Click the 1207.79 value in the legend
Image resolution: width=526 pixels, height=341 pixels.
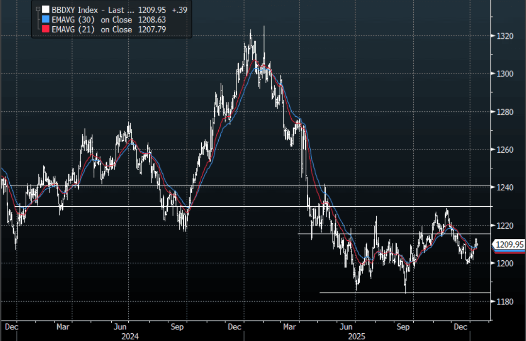pos(152,30)
